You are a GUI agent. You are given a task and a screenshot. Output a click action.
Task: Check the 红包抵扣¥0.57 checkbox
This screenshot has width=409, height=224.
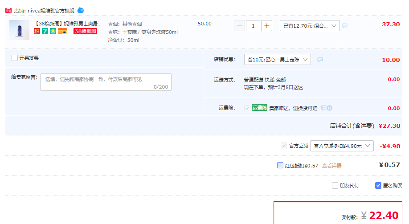280,165
